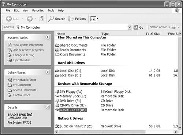
Task: Click the Search magnifier icon
Action: click(51, 19)
